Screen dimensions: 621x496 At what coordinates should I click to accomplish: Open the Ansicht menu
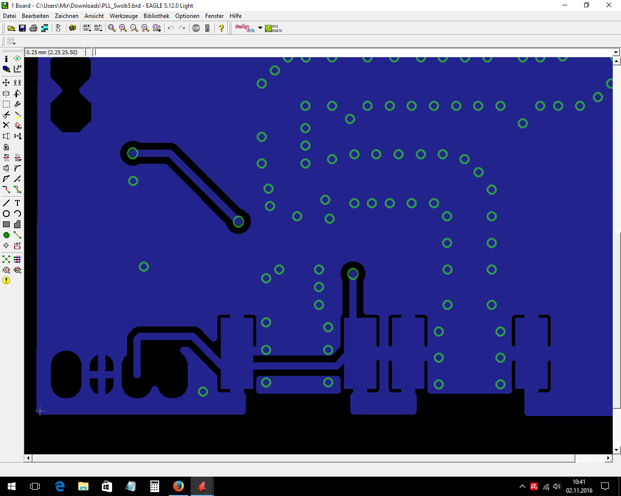coord(94,16)
